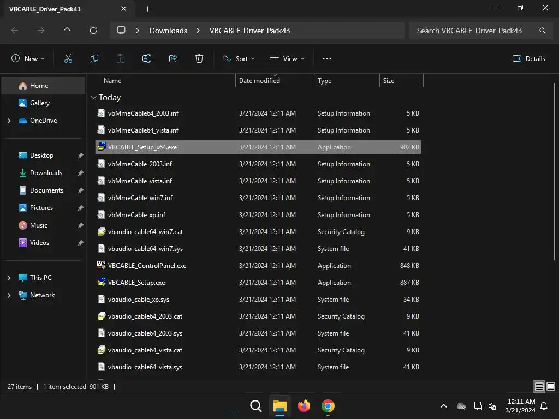This screenshot has height=419, width=559.
Task: Add a new tab with plus icon
Action: [x=147, y=9]
